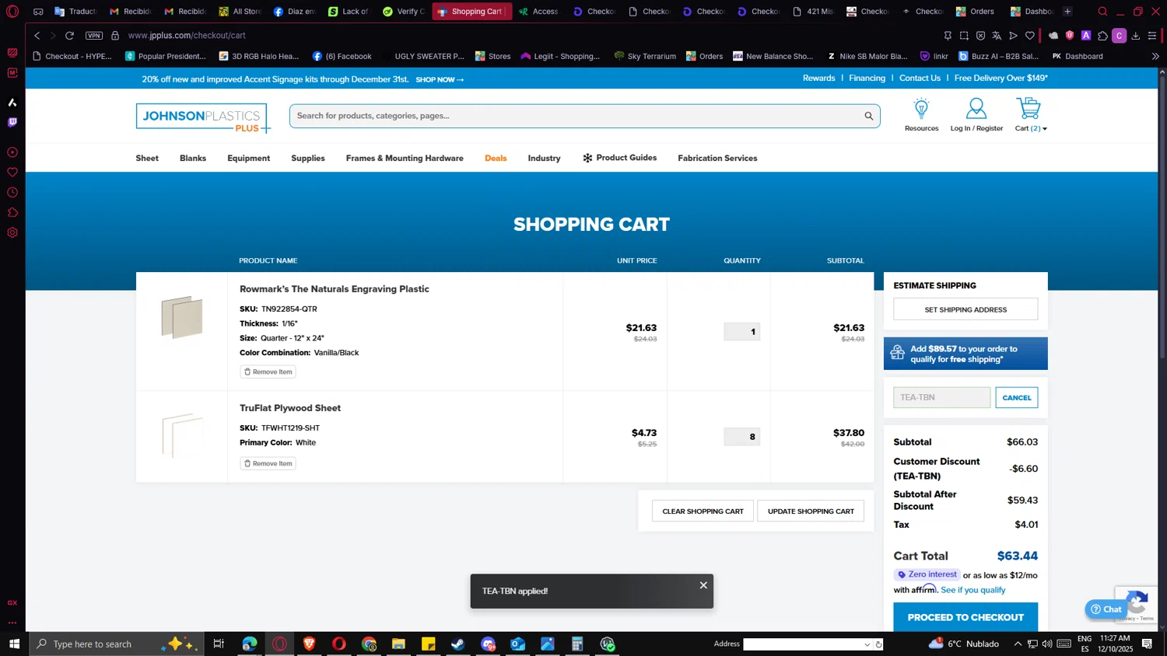Open Product Guides menu
Screen dimensions: 1167x656
point(619,158)
